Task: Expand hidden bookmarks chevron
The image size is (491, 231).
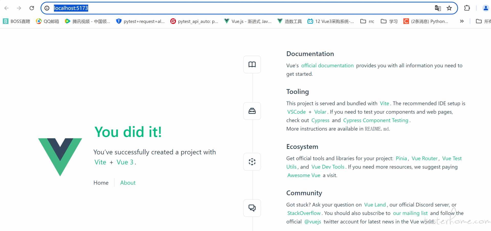Action: tap(462, 21)
